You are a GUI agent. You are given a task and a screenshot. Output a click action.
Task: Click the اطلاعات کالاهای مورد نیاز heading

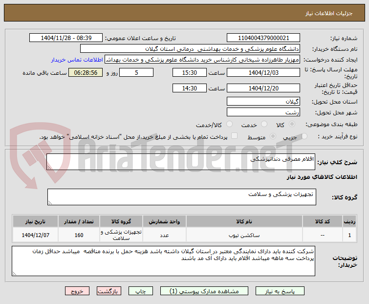pos(322,177)
